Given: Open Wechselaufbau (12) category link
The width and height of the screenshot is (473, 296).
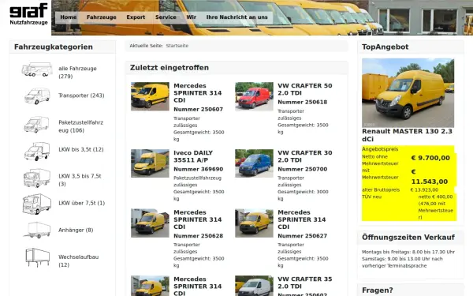Looking at the screenshot, I should click(x=78, y=260).
